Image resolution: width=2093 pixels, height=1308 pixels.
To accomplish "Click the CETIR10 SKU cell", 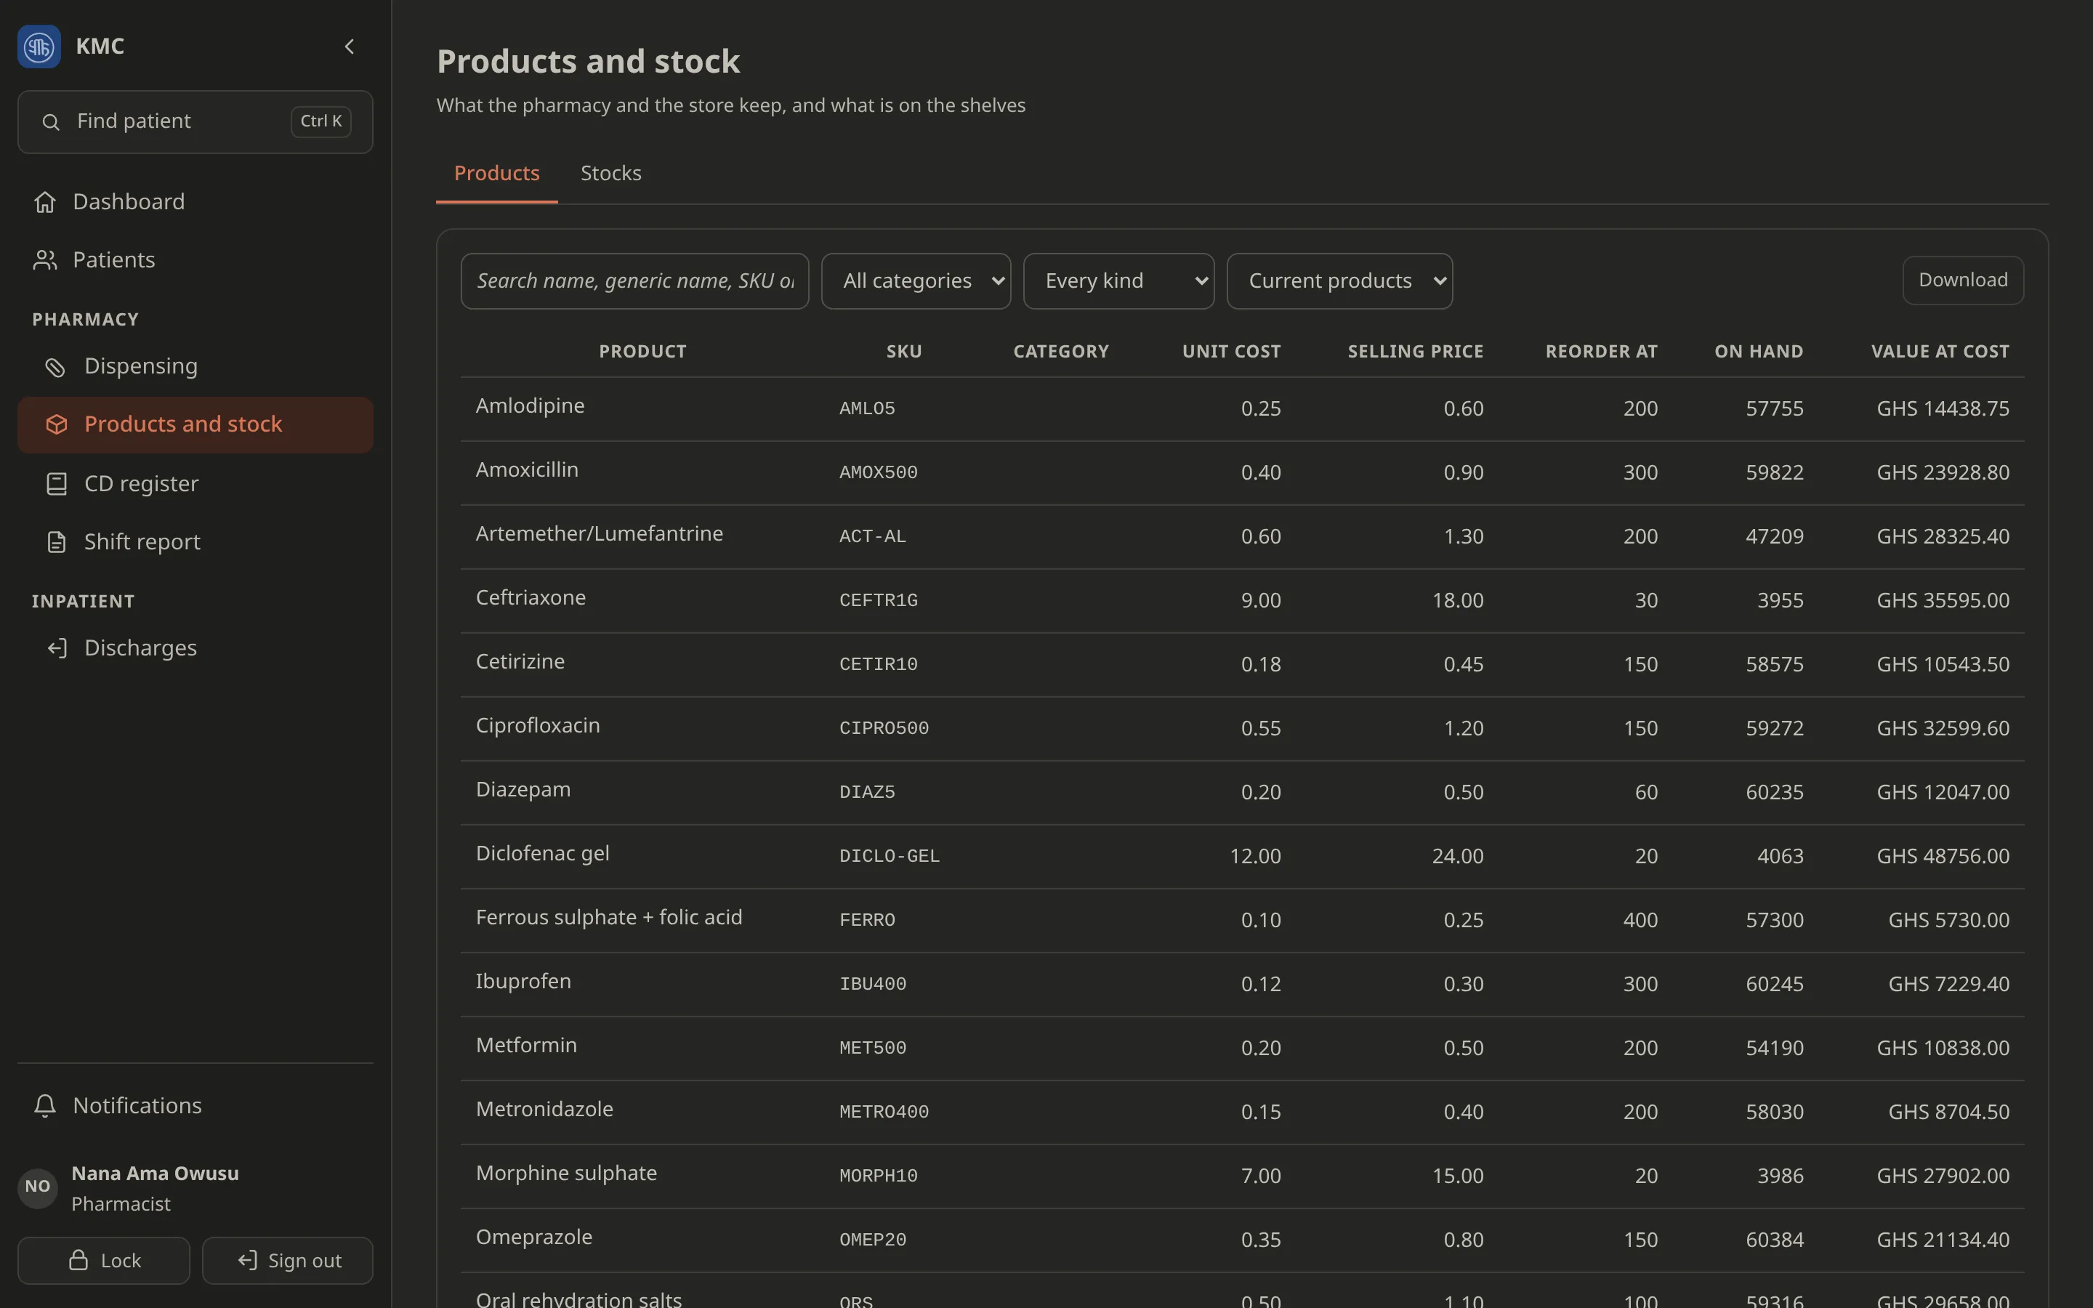I will pos(878,664).
